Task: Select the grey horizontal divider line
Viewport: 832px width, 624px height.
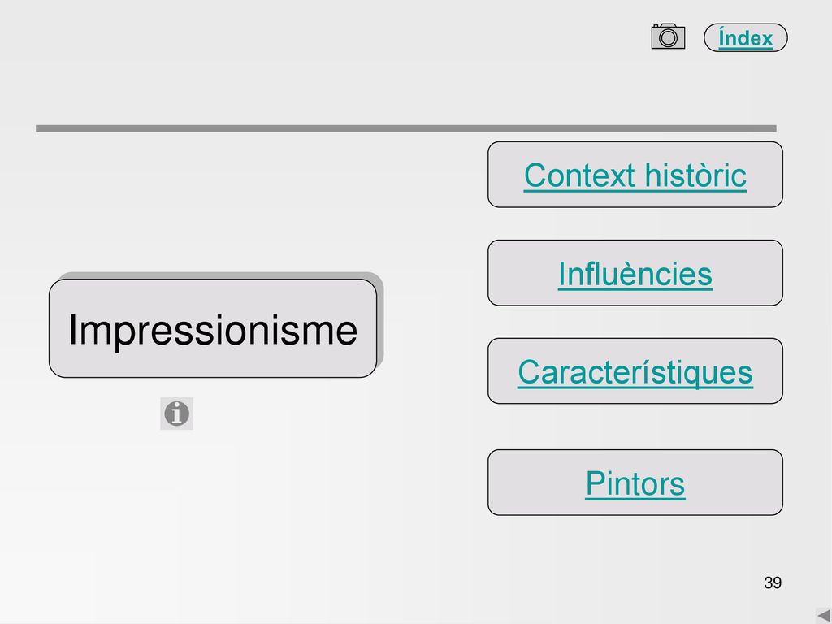Action: pyautogui.click(x=406, y=128)
